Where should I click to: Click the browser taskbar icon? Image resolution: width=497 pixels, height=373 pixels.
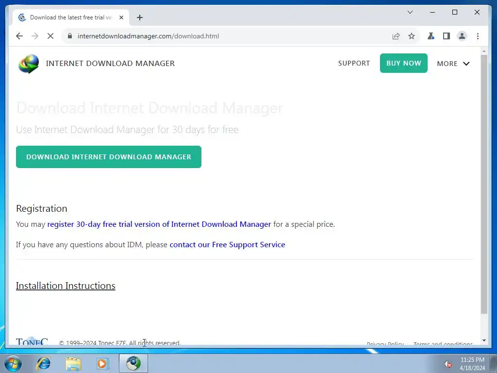(133, 363)
